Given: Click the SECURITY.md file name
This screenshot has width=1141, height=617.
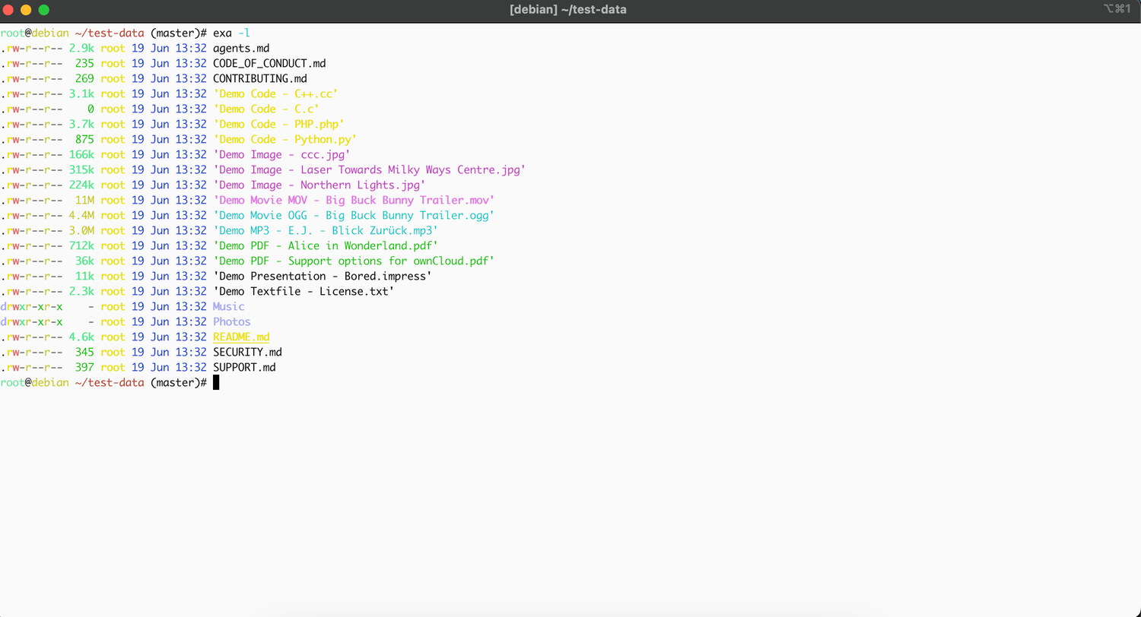Looking at the screenshot, I should [247, 352].
